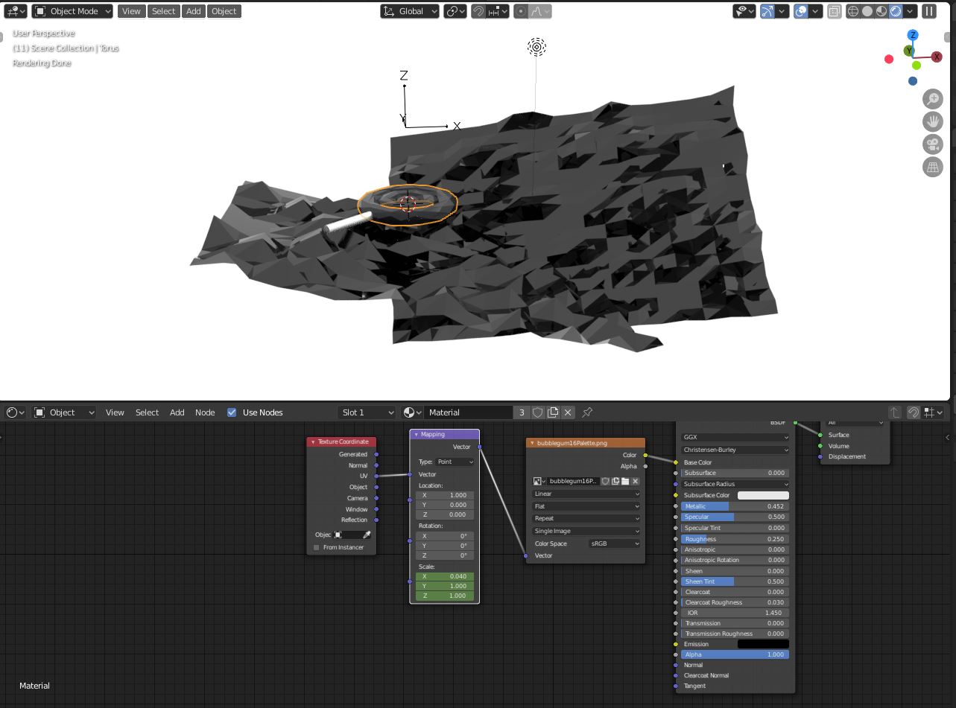The image size is (956, 708).
Task: Open the Node menu in shader editor
Action: pos(205,412)
